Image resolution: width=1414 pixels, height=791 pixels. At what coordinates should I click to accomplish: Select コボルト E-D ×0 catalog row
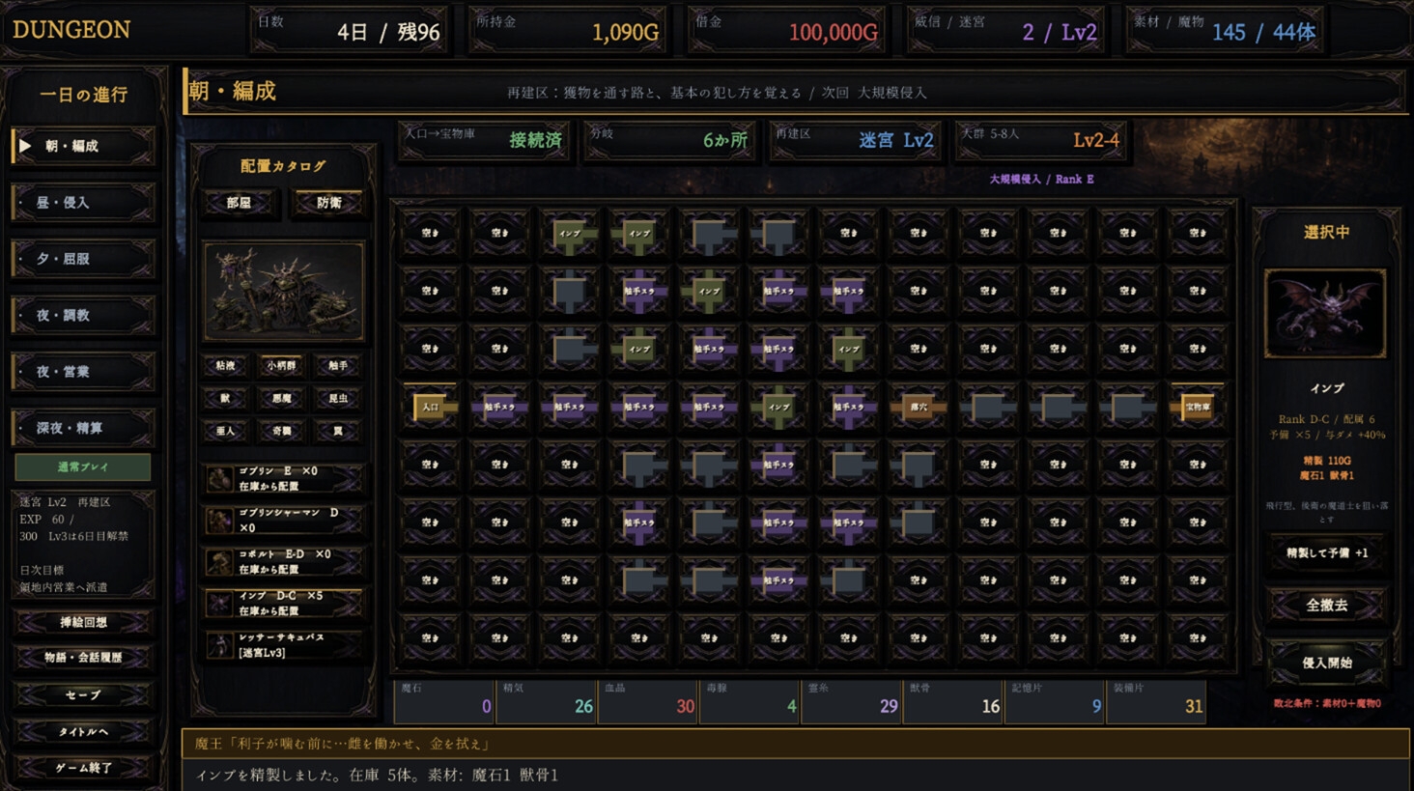284,561
